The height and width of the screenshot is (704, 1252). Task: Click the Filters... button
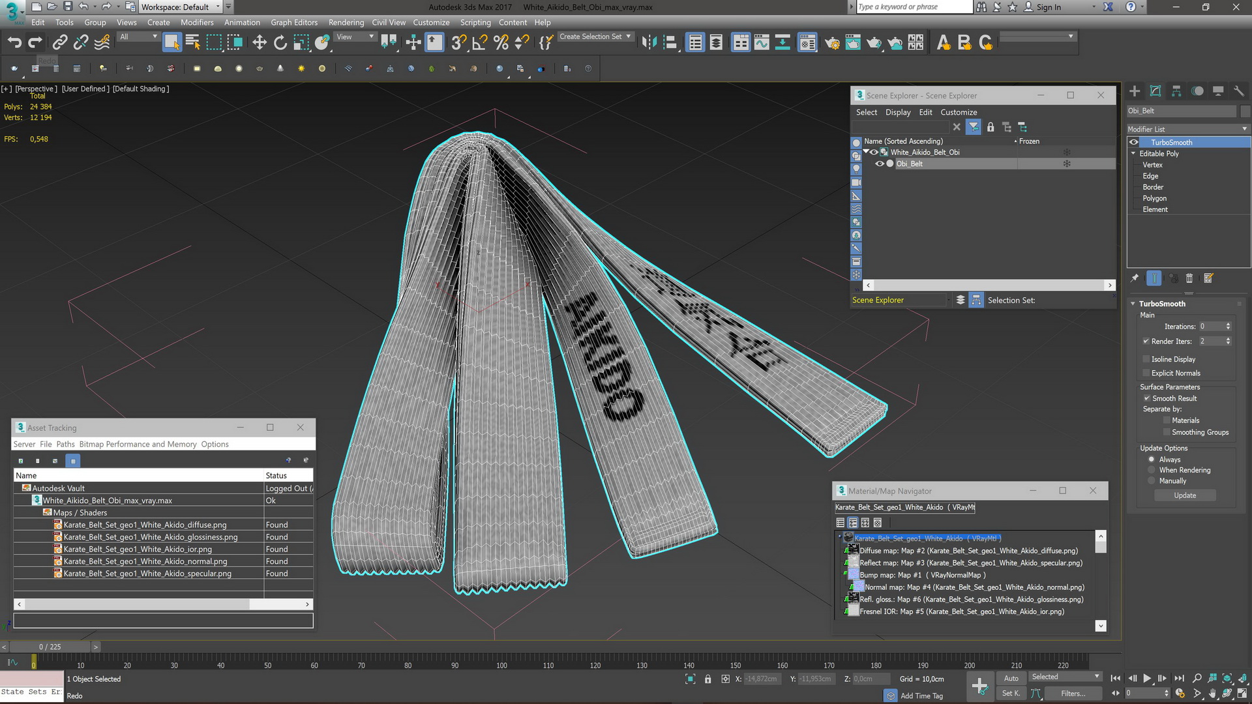[1073, 694]
